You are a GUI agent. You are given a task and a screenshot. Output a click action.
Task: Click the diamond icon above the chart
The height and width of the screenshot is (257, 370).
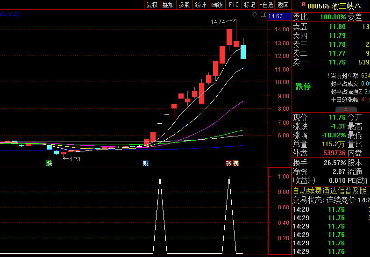pos(255,15)
